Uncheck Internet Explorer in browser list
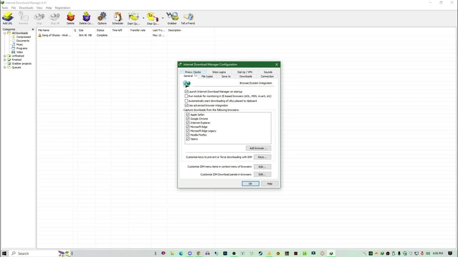Image resolution: width=458 pixels, height=257 pixels. tap(188, 123)
